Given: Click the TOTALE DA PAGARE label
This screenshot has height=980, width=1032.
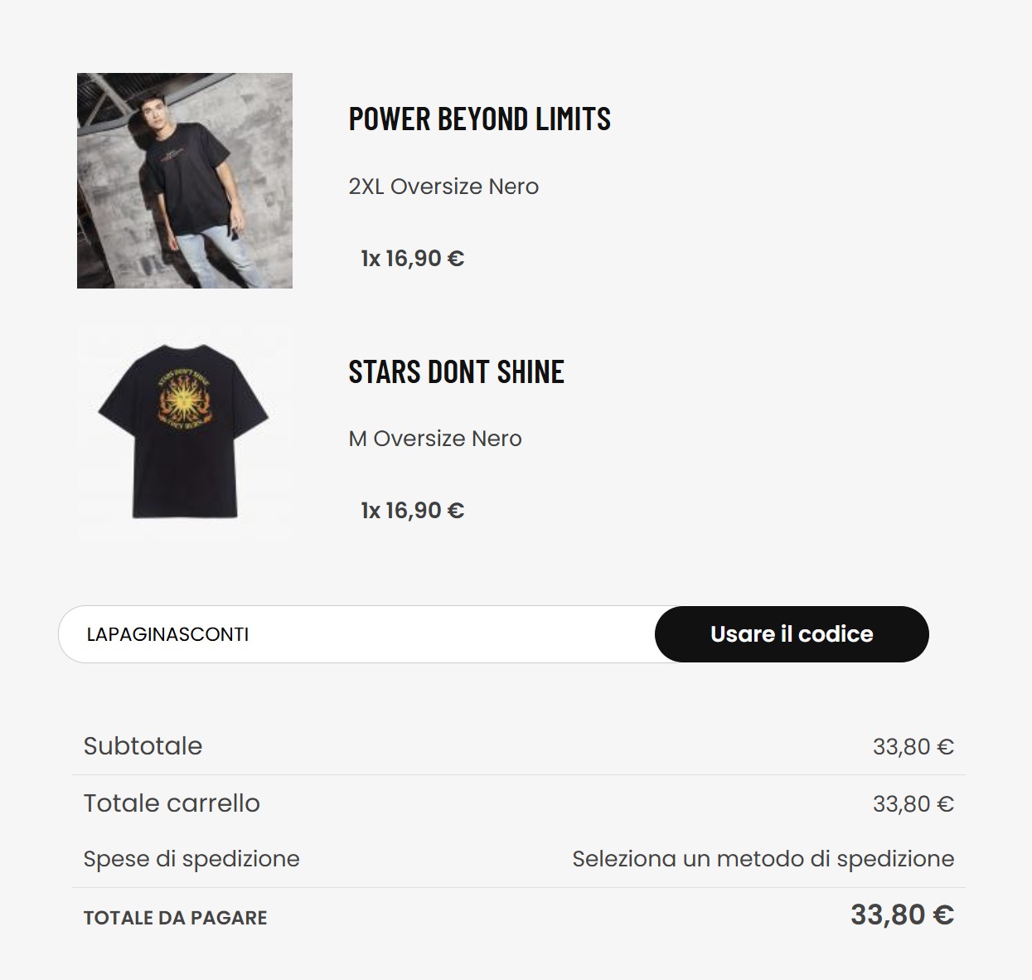Looking at the screenshot, I should [175, 918].
